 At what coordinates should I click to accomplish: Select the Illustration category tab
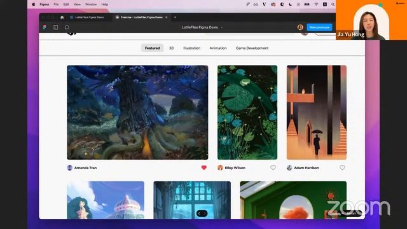[x=192, y=48]
